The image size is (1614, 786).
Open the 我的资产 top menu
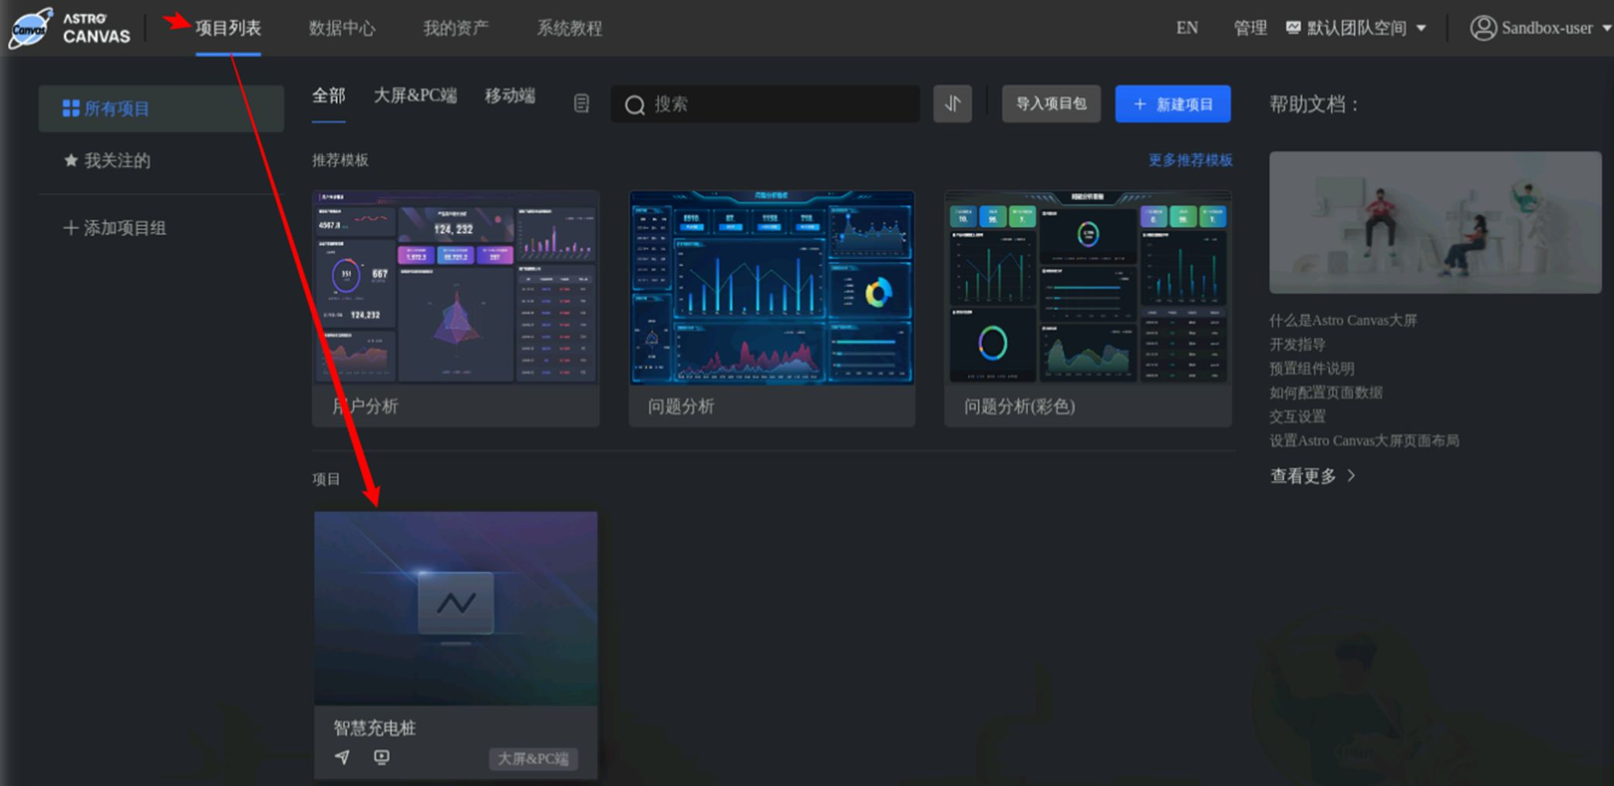tap(456, 29)
